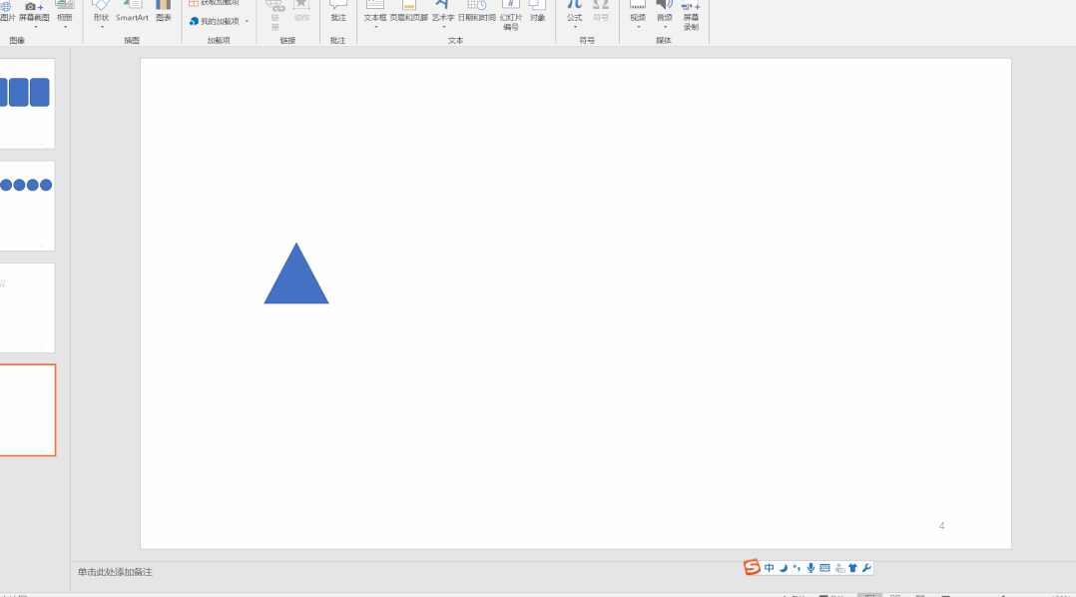Select slide thumbnail with blue rounded rectangles
Viewport: 1076px width, 597px height.
click(27, 103)
